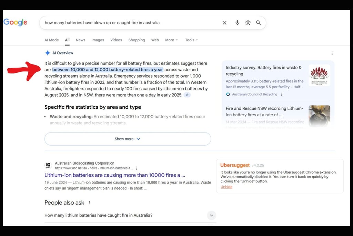Open the Web tab
Screen dimensions: 353x236
155,40
